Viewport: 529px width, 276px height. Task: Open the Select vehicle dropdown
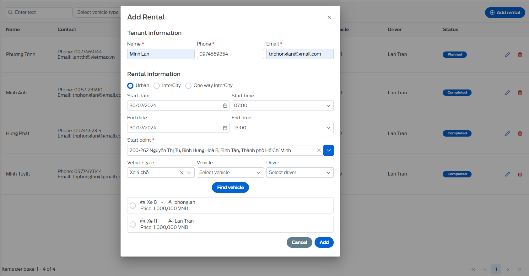(x=230, y=172)
